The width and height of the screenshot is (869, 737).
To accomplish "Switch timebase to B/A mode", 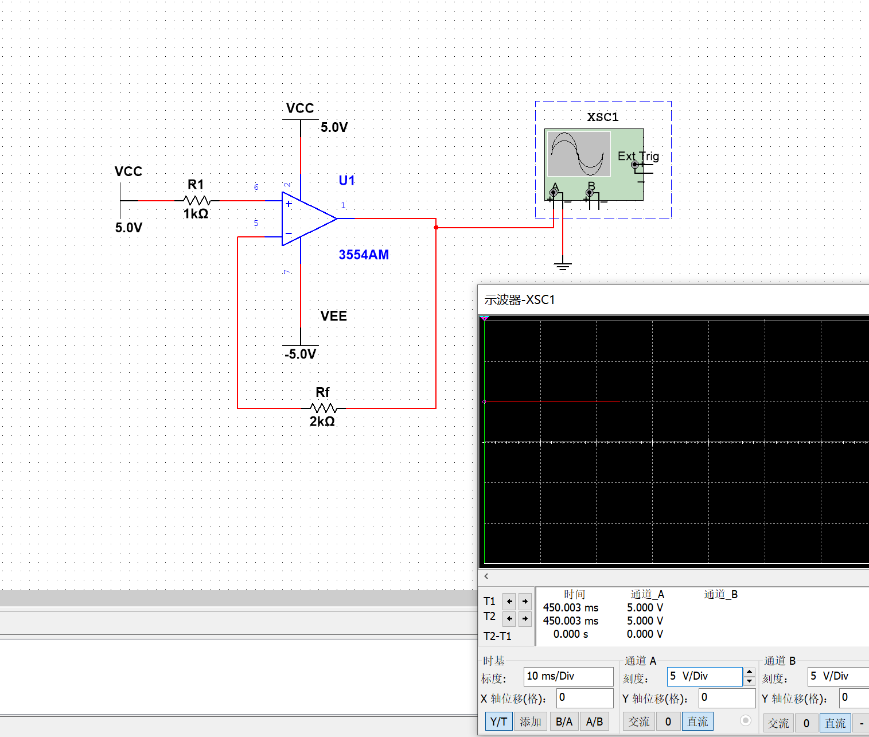I will [564, 722].
